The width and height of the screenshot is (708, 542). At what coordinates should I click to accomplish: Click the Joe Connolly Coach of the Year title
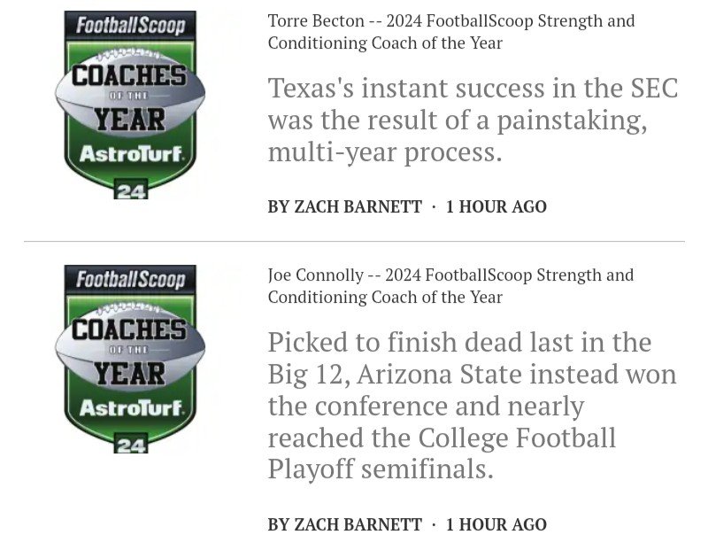450,286
